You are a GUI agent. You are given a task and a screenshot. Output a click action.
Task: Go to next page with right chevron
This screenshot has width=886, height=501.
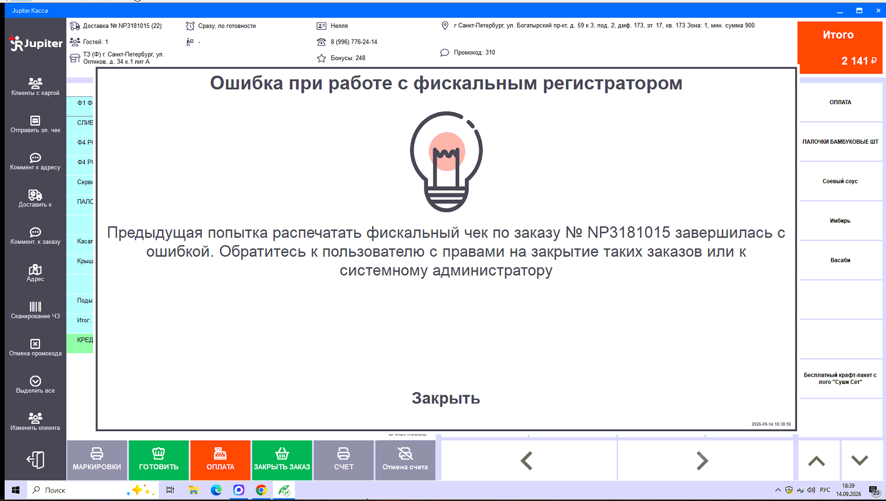702,460
